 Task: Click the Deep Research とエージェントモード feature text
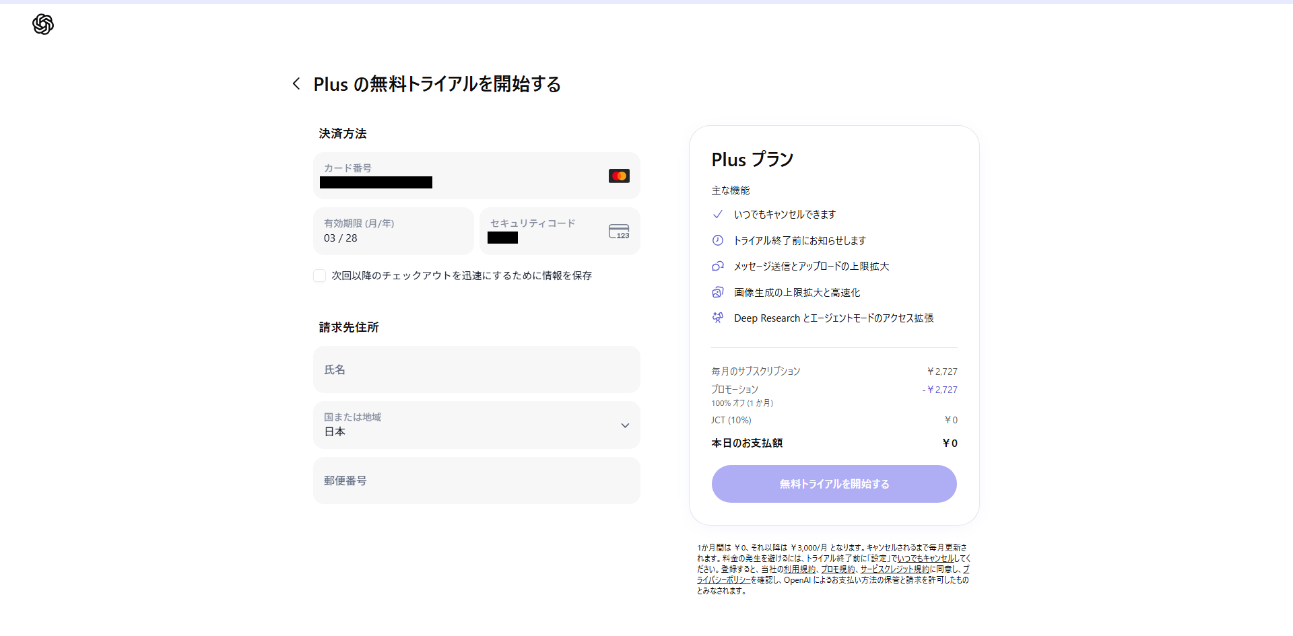(834, 318)
